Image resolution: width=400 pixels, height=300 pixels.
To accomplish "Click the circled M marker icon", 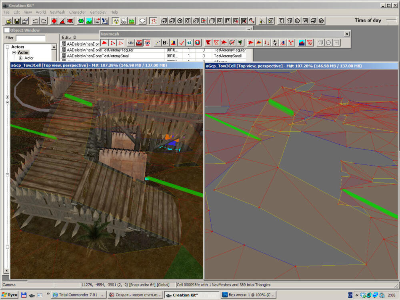I will 180,21.
